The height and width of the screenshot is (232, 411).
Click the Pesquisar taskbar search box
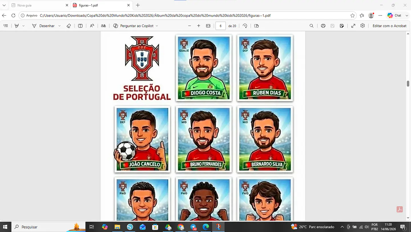tap(49, 227)
